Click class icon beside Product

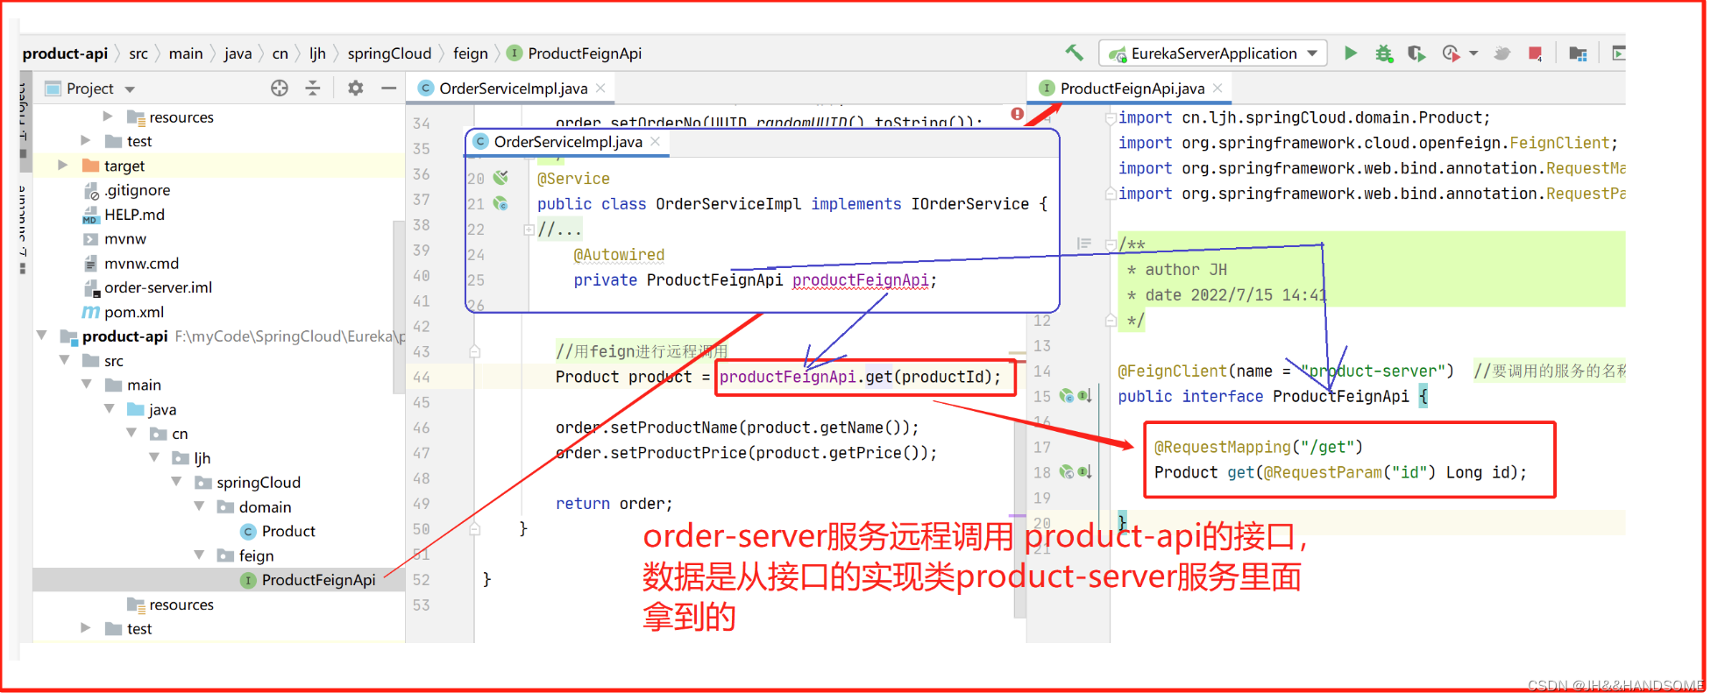coord(248,532)
